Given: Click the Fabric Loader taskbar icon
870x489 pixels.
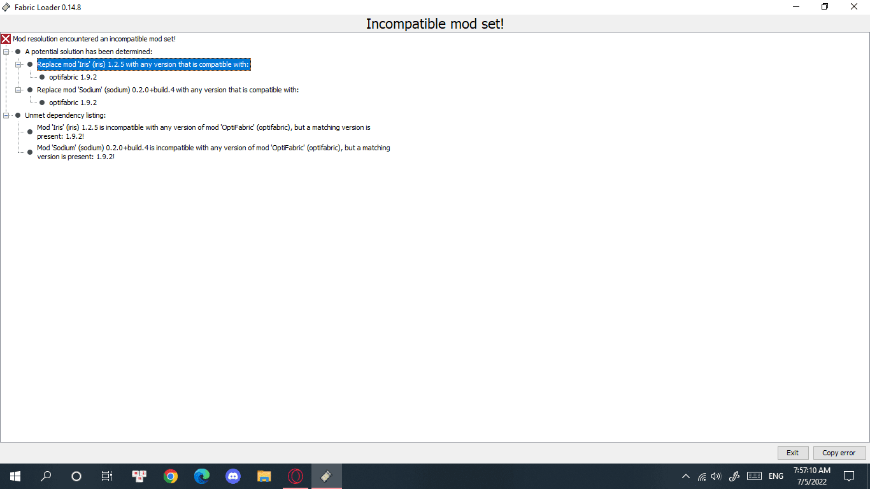Looking at the screenshot, I should 326,476.
